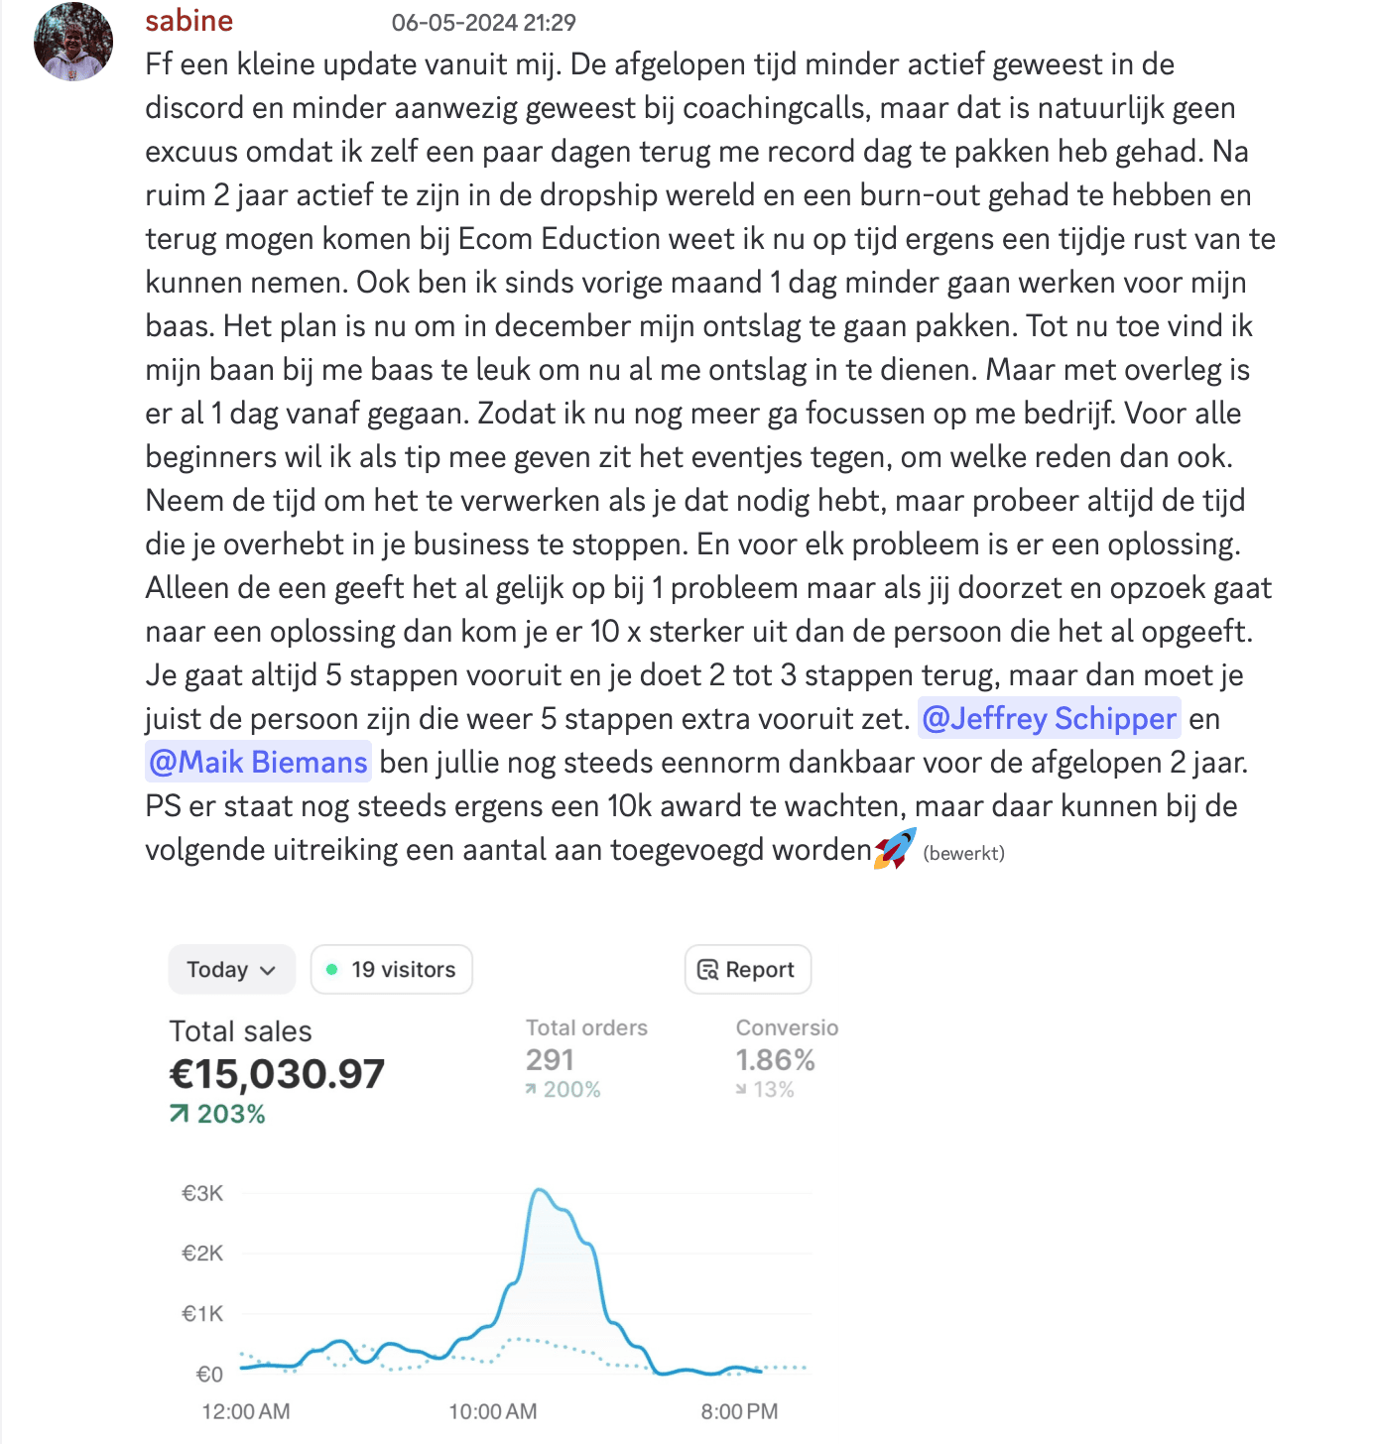The image size is (1377, 1444).
Task: Click the 13% conversion decrease arrow icon
Action: (x=741, y=1089)
